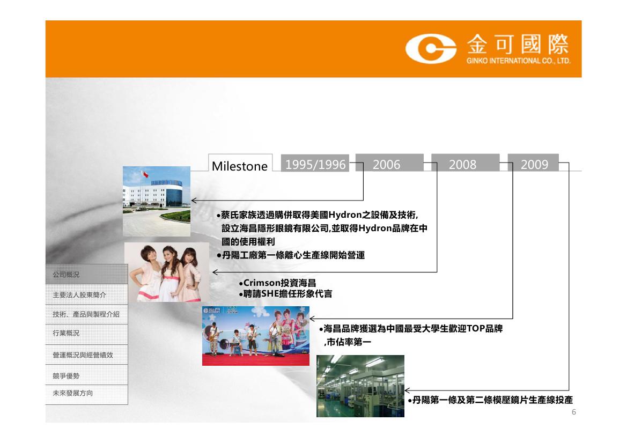Click the 聘請SHE擔任形象代言 bullet text
The height and width of the screenshot is (443, 627).
[285, 294]
